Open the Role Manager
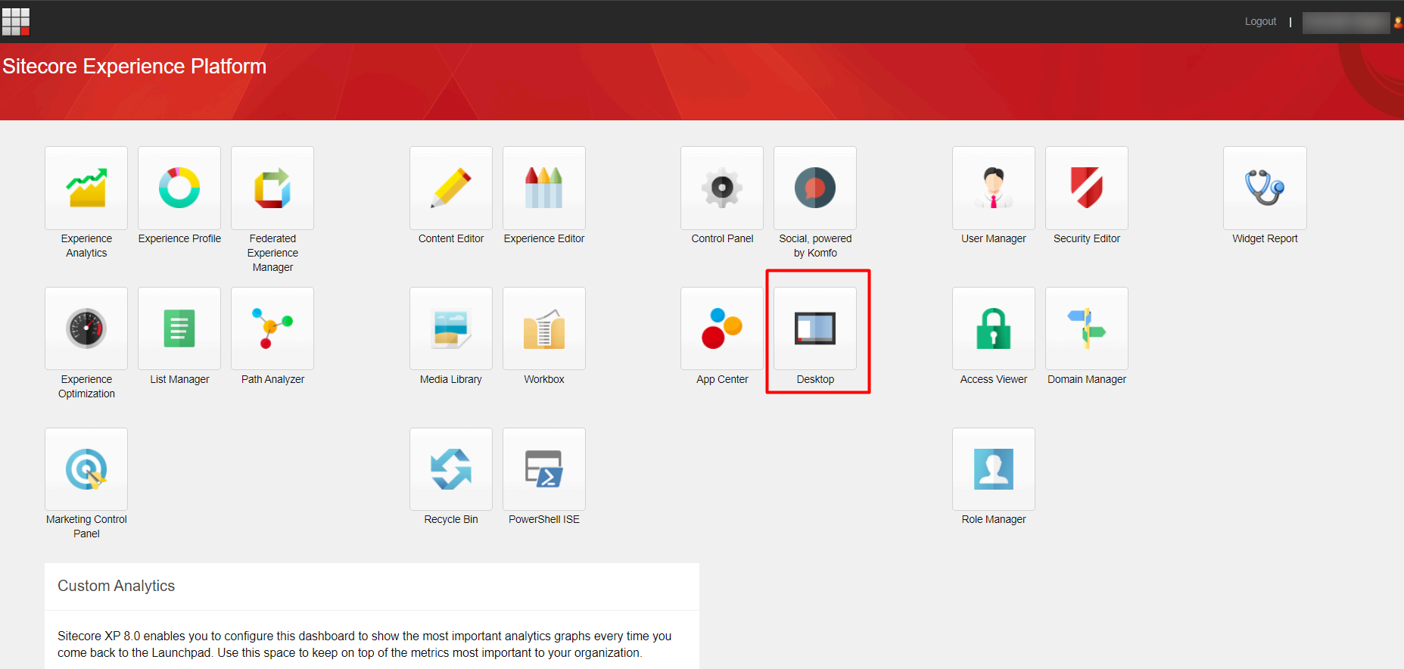 (994, 469)
